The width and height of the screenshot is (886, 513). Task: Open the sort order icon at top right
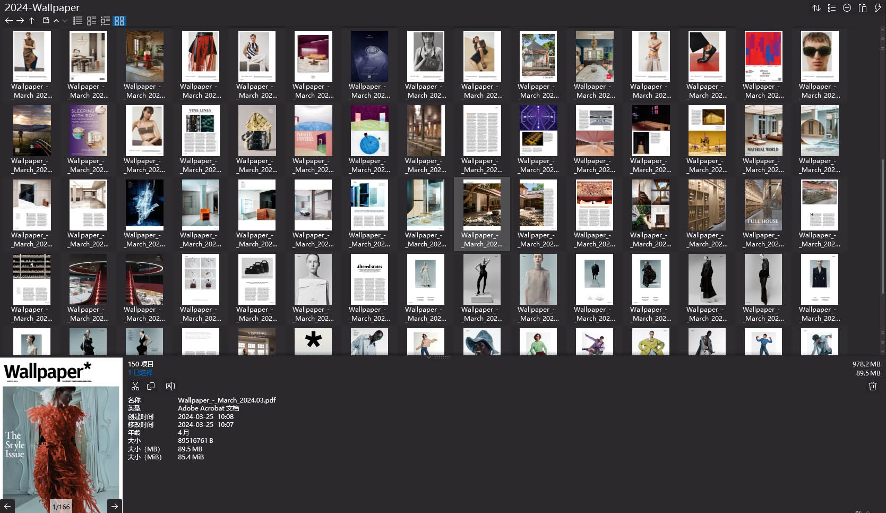click(816, 8)
